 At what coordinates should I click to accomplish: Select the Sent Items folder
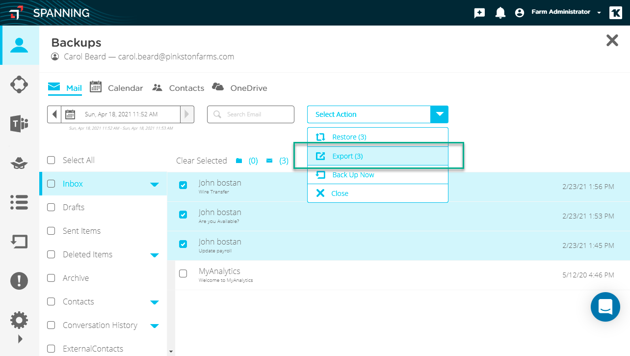pyautogui.click(x=81, y=231)
